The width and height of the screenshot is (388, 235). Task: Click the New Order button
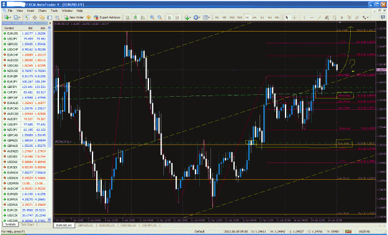(74, 17)
